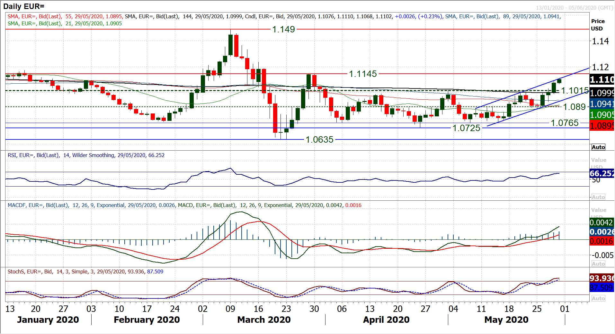This screenshot has height=334, width=615.
Task: Select the 1.149 resistance level label
Action: [x=283, y=29]
